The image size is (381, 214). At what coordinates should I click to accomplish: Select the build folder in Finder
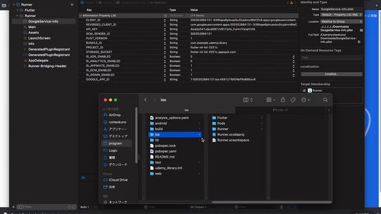click(x=159, y=129)
